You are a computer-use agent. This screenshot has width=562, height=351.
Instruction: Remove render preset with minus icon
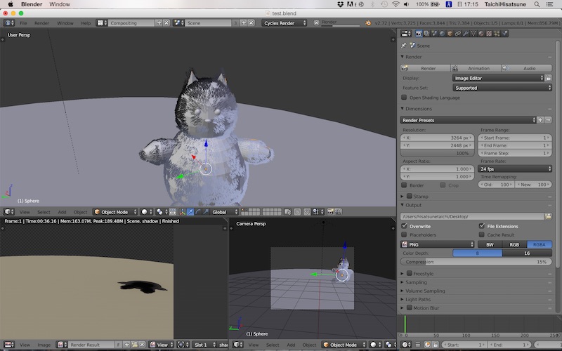pyautogui.click(x=548, y=120)
